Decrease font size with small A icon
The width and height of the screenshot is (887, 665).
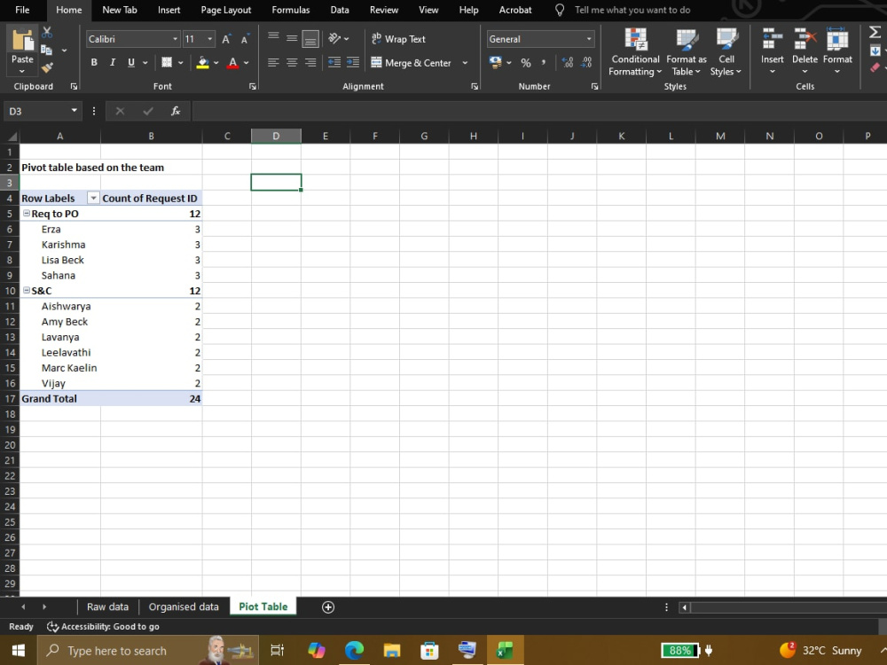pyautogui.click(x=245, y=39)
